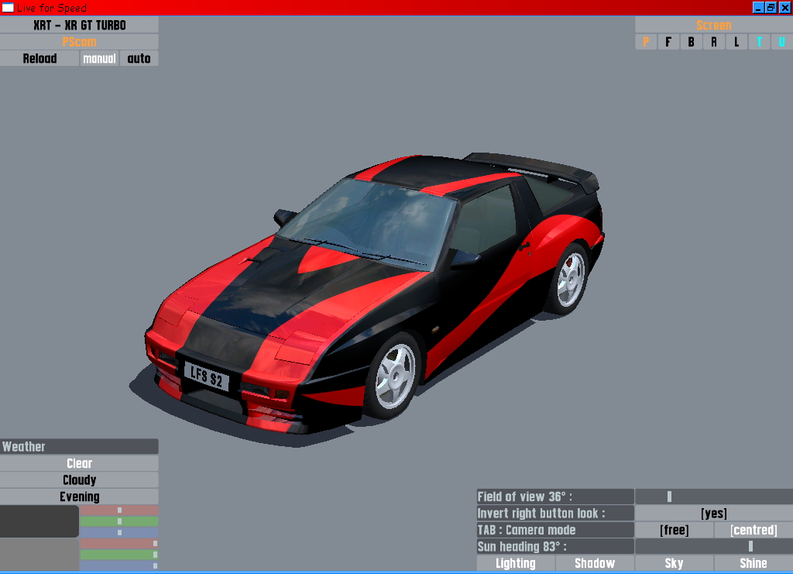Click the Field of view 36° label
The width and height of the screenshot is (793, 574).
555,497
